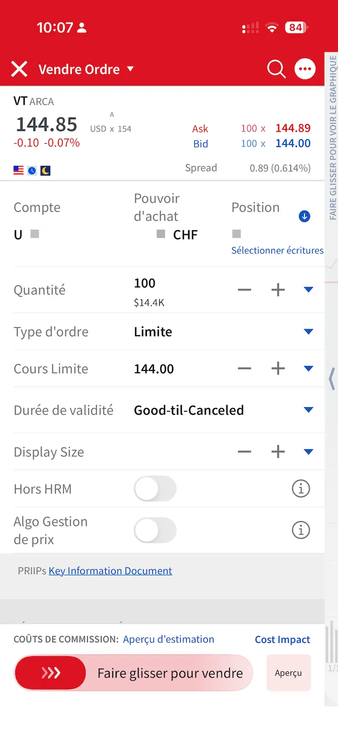Open the search icon in the header
The width and height of the screenshot is (338, 735).
pyautogui.click(x=276, y=69)
